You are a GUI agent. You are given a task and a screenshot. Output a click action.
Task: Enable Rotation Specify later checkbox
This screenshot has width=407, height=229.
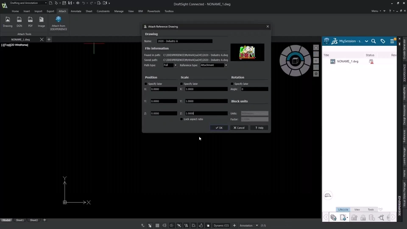(232, 84)
